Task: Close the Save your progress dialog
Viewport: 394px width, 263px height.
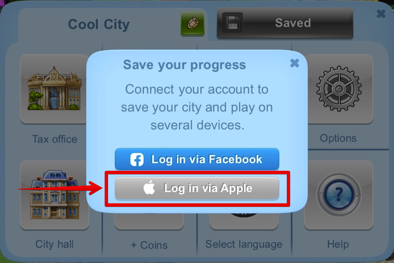Action: click(x=294, y=63)
